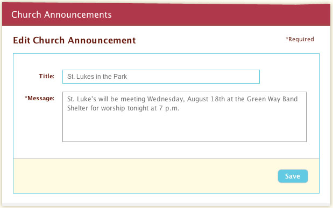Place cursor on "Wednesday" in the message
Image resolution: width=333 pixels, height=208 pixels.
coord(166,99)
